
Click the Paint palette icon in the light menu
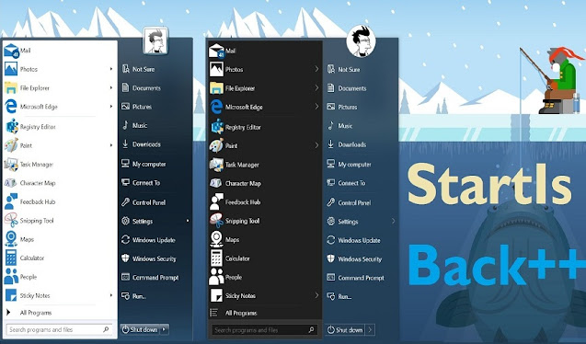(11, 145)
